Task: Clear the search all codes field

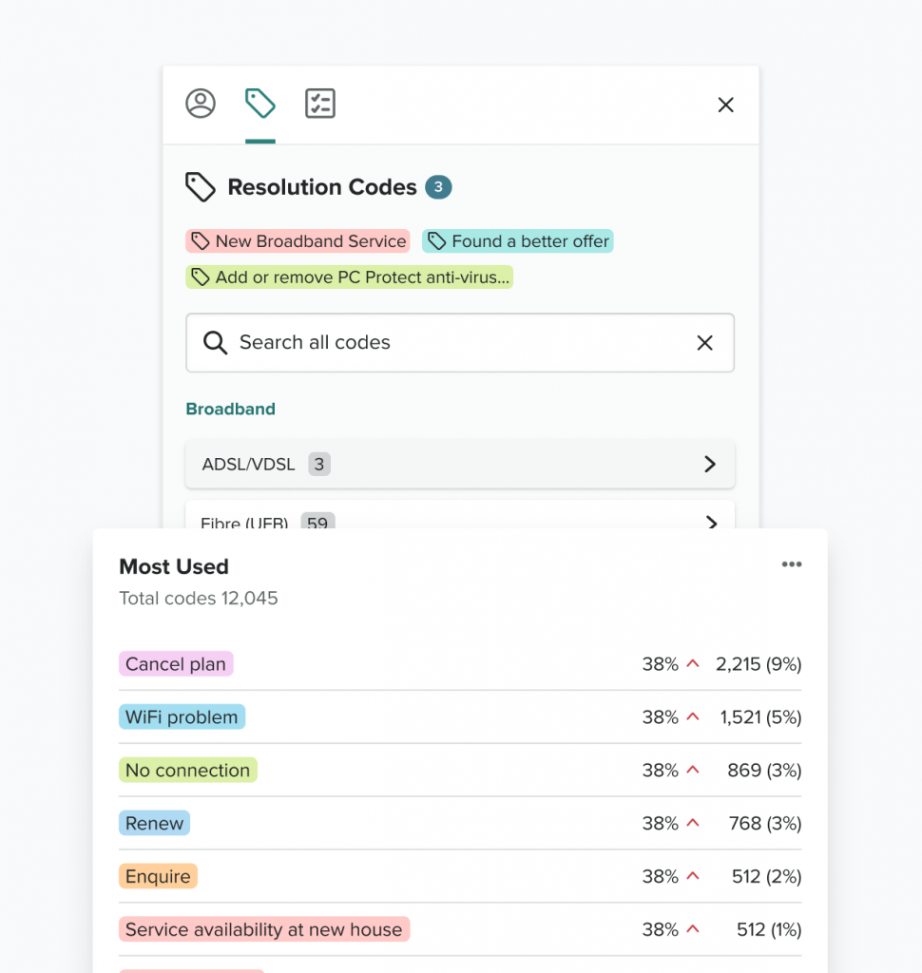Action: pyautogui.click(x=704, y=343)
